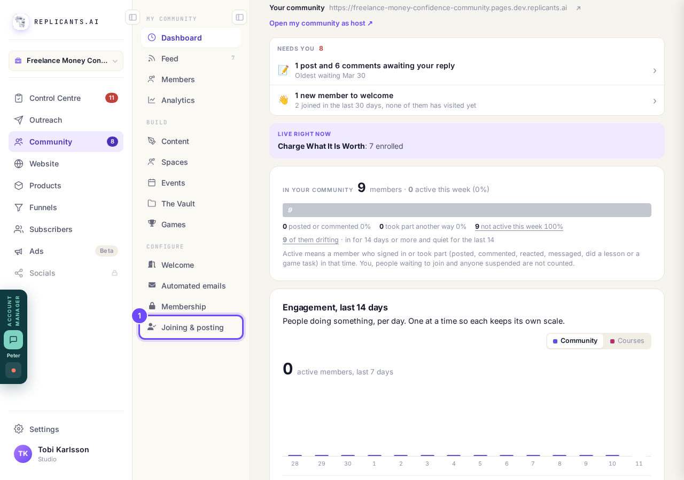The image size is (684, 480).
Task: Click the Replicants.ai logo icon
Action: [21, 22]
